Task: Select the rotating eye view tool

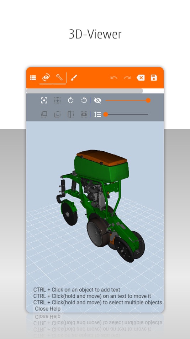Action: tap(46, 77)
